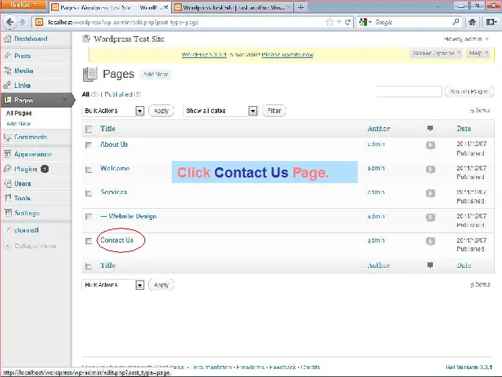Tick the select-all checkbox in header row
Screen dimensions: 502x377
(x=89, y=129)
